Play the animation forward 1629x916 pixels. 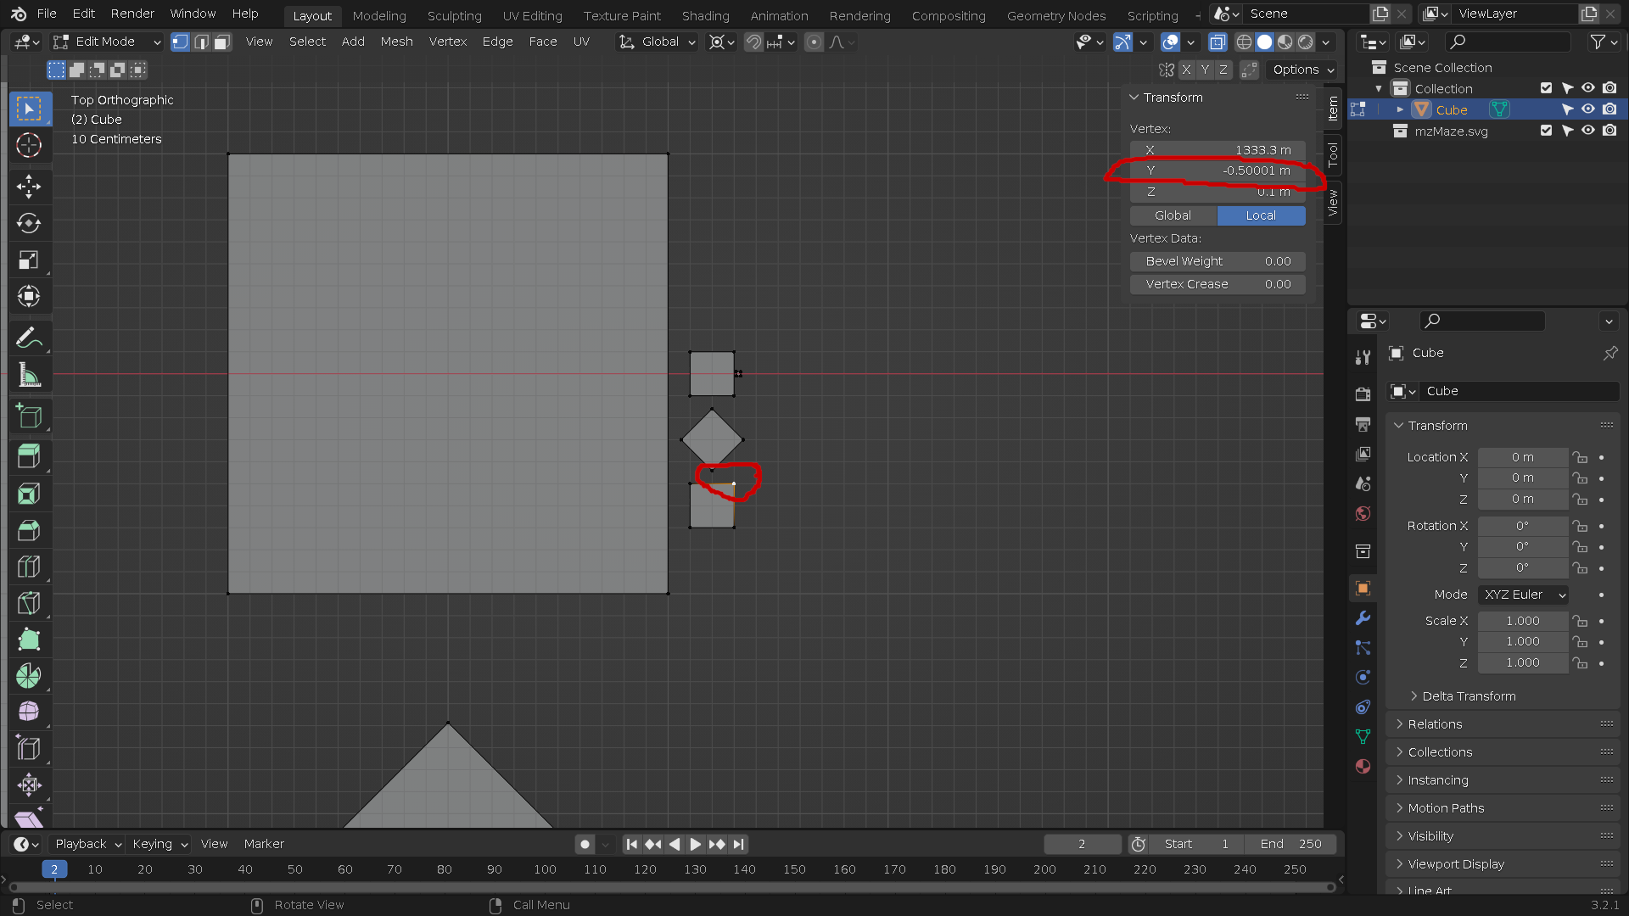695,844
